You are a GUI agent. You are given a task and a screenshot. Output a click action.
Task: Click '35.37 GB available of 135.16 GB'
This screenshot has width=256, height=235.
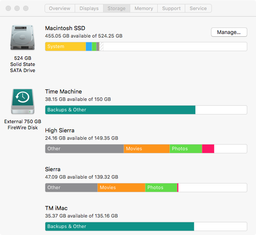pyautogui.click(x=81, y=216)
